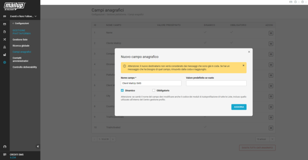Click the Nome campo text field
This screenshot has width=308, height=160.
(151, 83)
